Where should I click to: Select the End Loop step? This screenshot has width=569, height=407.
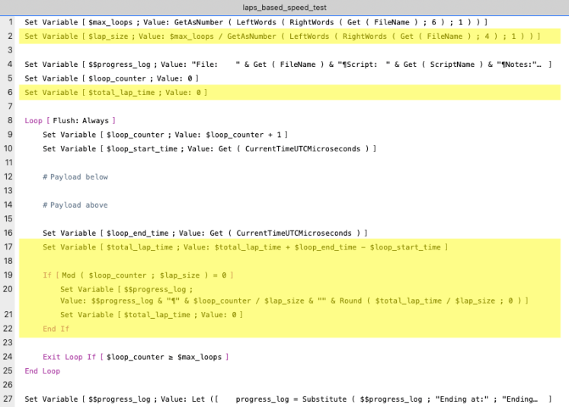[x=42, y=371]
